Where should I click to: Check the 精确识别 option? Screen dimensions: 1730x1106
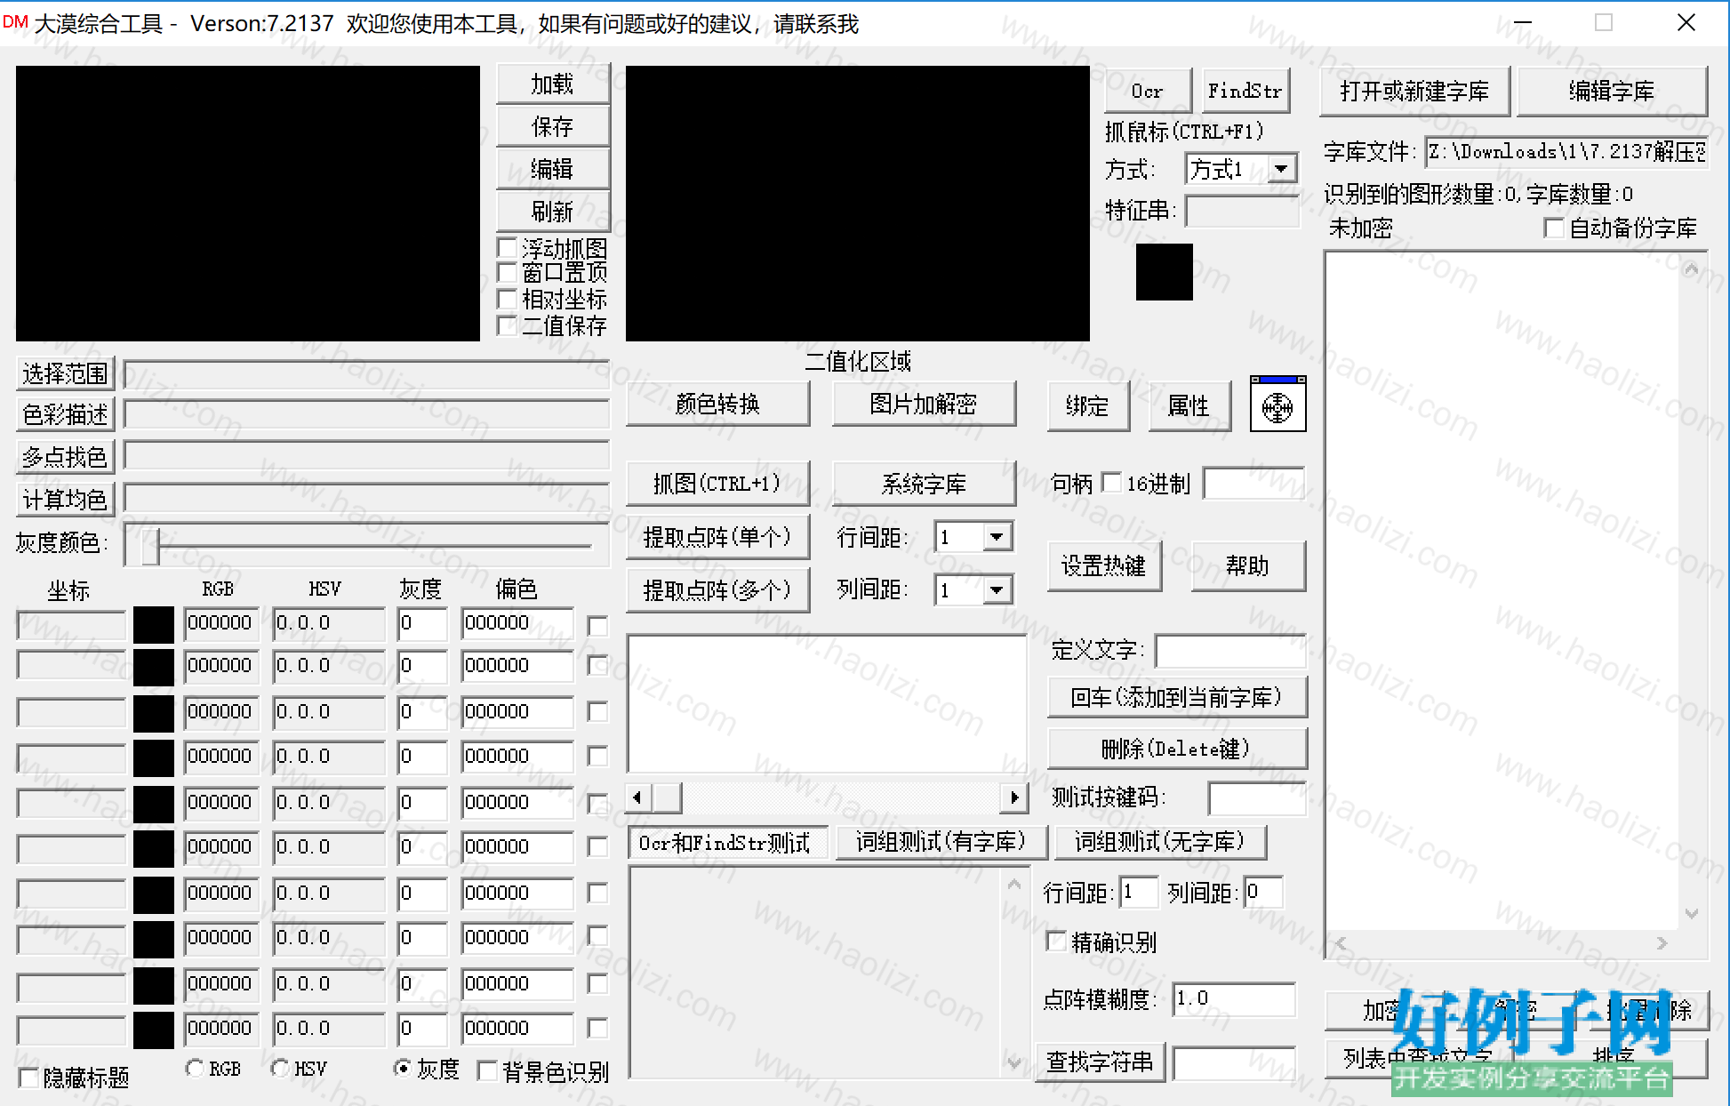tap(1056, 942)
